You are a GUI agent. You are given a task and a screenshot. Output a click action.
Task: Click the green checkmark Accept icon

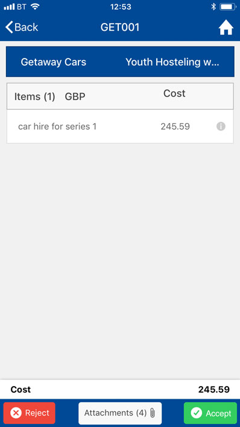tap(197, 413)
